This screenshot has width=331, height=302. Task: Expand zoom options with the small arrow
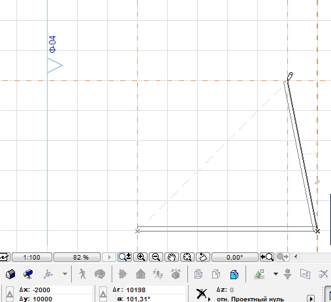[x=110, y=257]
